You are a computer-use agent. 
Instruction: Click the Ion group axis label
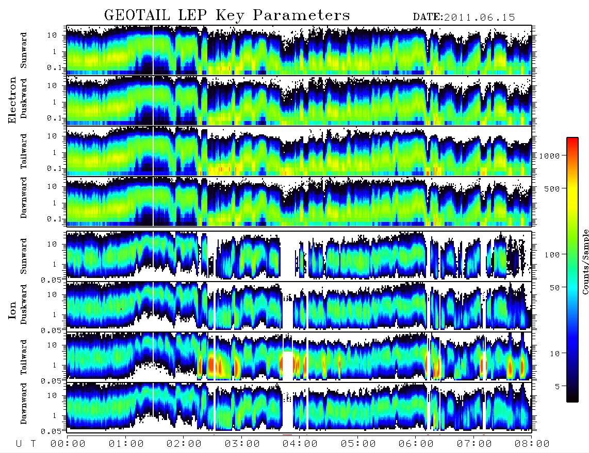click(12, 310)
